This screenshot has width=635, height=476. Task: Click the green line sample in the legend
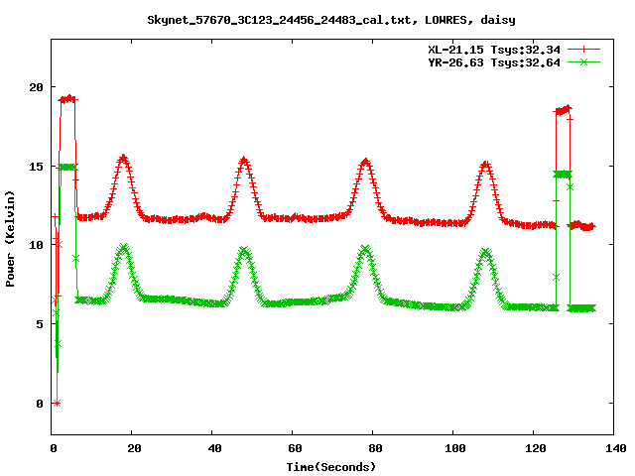pyautogui.click(x=583, y=62)
